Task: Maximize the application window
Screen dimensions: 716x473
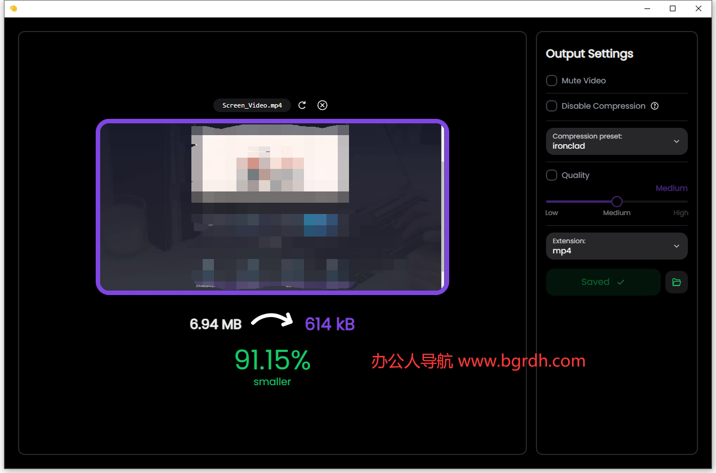Action: coord(673,8)
